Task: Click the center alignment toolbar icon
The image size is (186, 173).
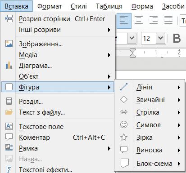Action: (139, 21)
